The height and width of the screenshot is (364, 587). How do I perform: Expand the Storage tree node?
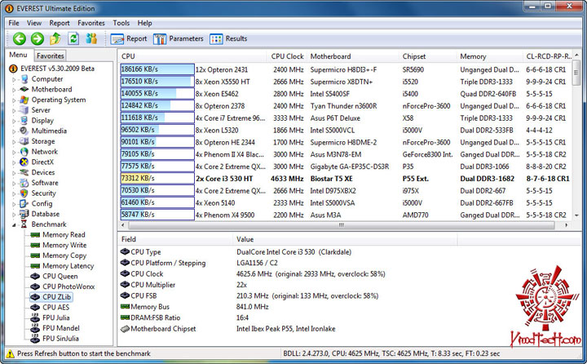[15, 141]
